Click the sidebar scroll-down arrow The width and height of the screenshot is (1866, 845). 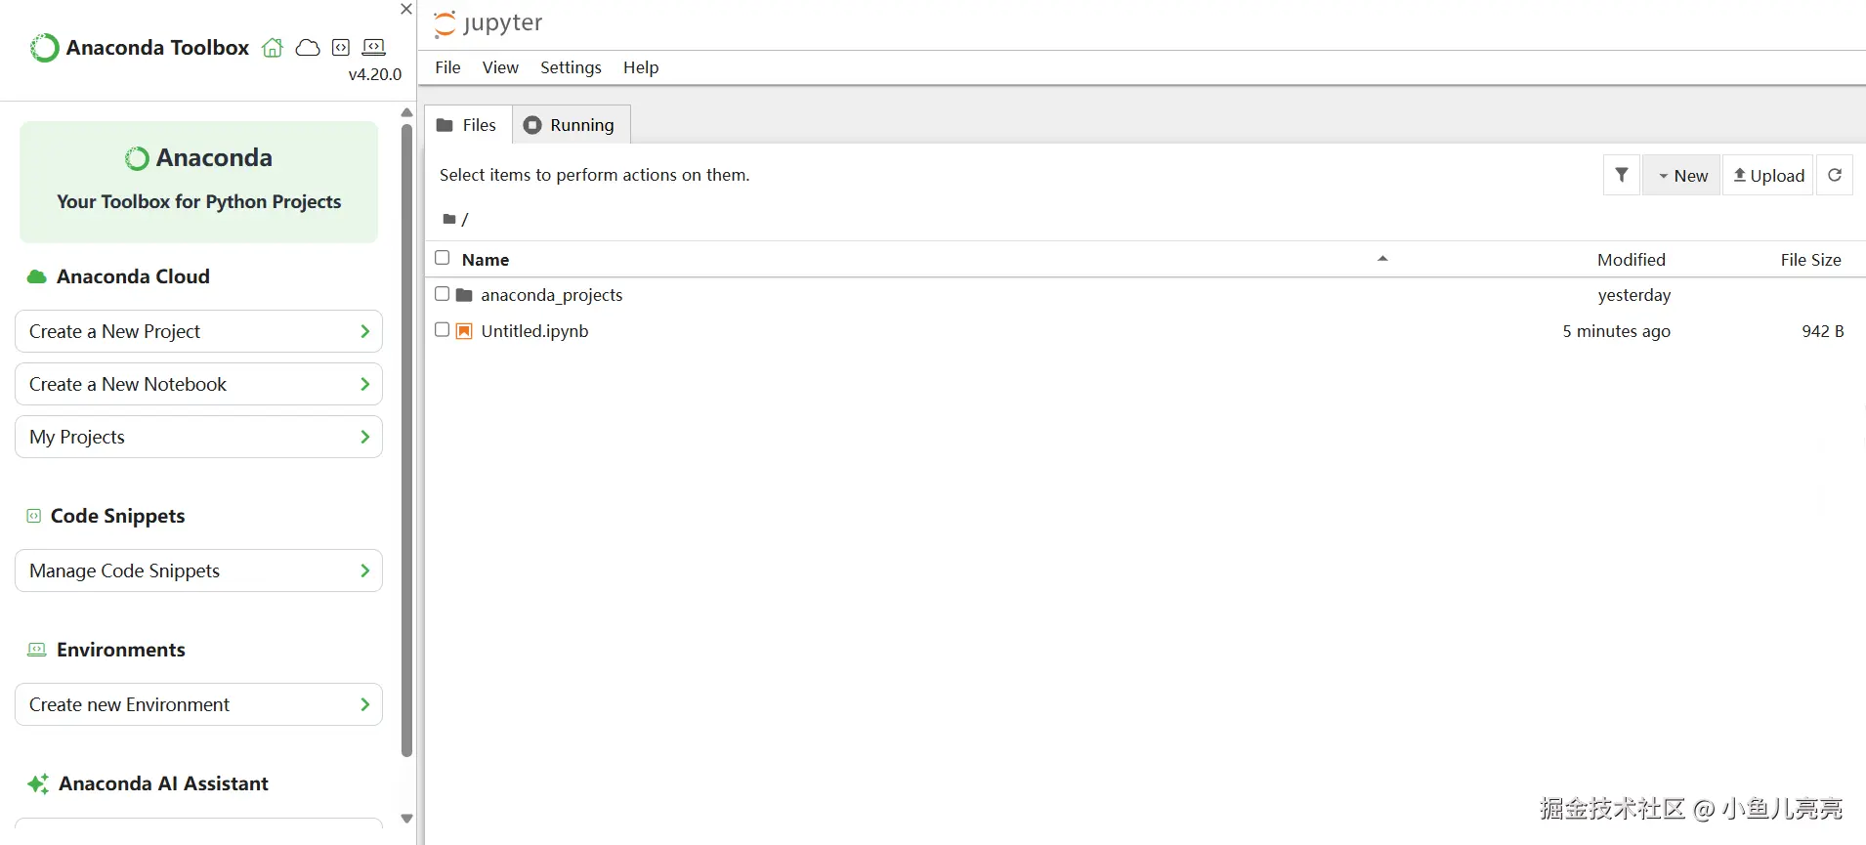tap(406, 819)
